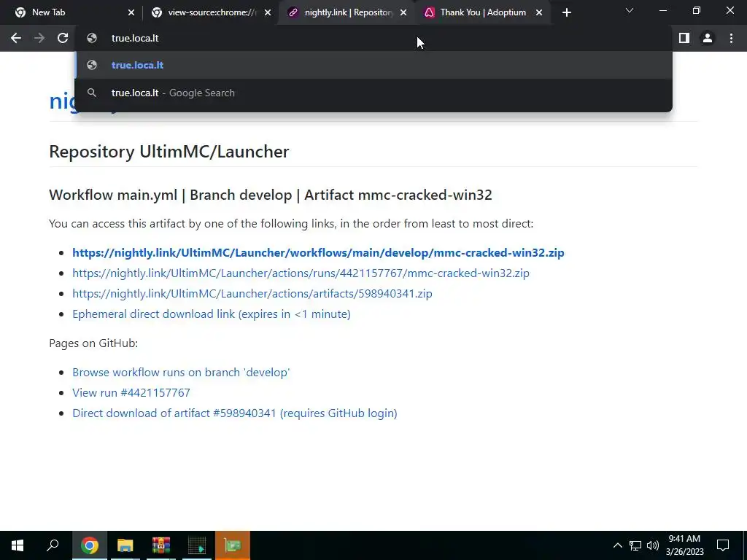Viewport: 747px width, 560px height.
Task: Browse workflow runs on branch 'develop'
Action: [x=181, y=373]
